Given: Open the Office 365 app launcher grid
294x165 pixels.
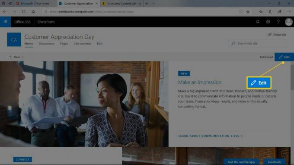Looking at the screenshot, I should point(5,22).
